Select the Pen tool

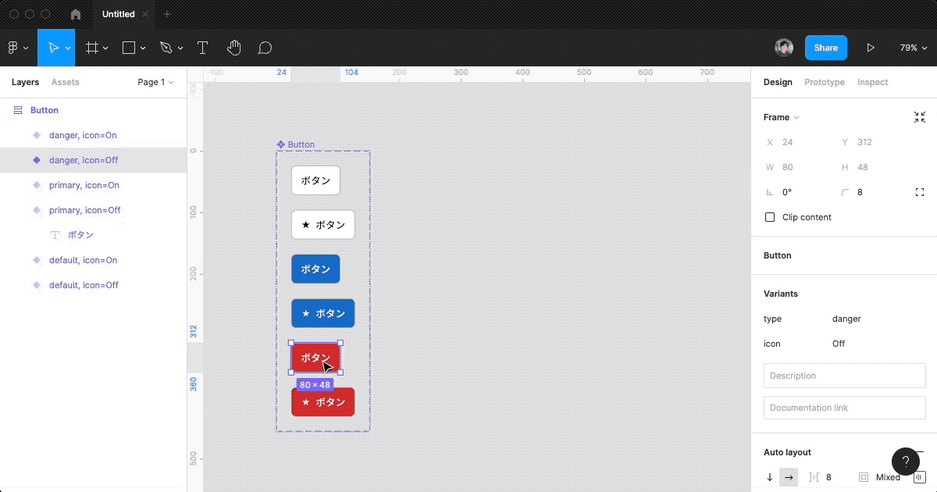[x=166, y=48]
